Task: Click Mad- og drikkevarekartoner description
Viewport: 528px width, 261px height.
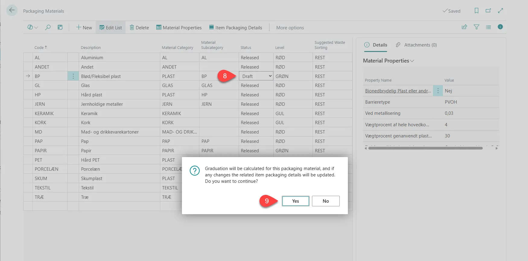Action: tap(119, 132)
